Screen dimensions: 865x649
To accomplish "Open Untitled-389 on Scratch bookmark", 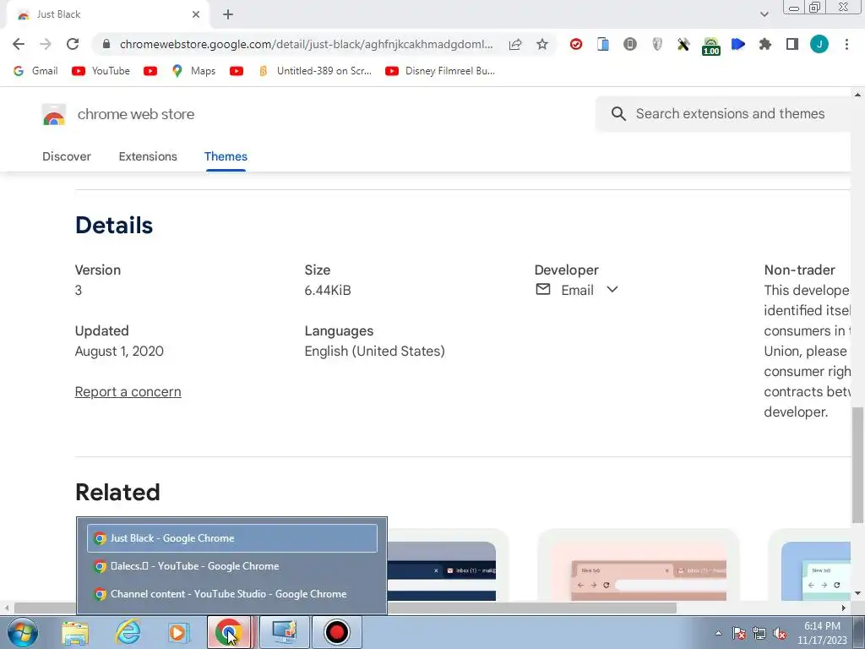I will coord(315,71).
